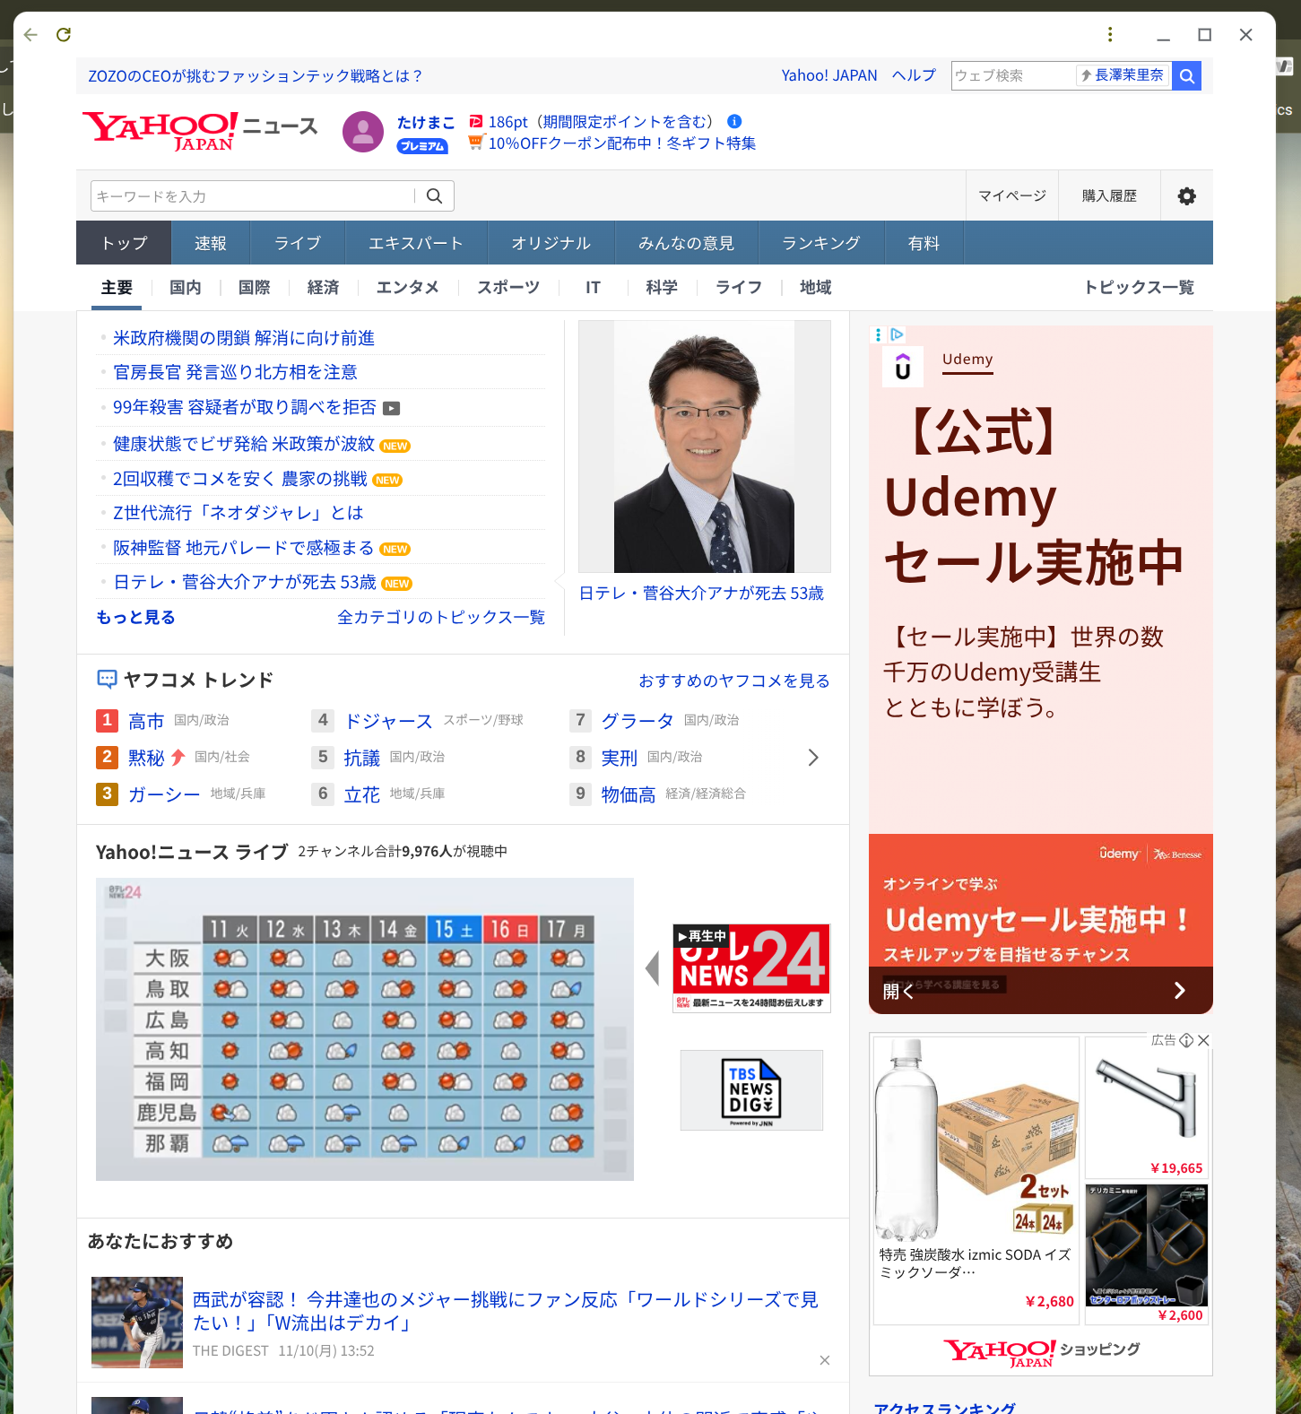The height and width of the screenshot is (1414, 1301).
Task: Select the スポーツ category tab
Action: (507, 288)
